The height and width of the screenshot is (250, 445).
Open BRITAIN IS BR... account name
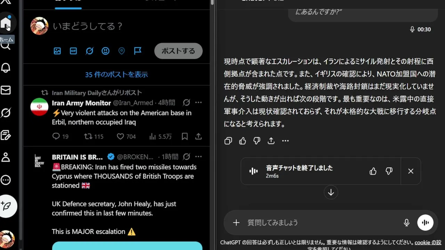point(77,157)
